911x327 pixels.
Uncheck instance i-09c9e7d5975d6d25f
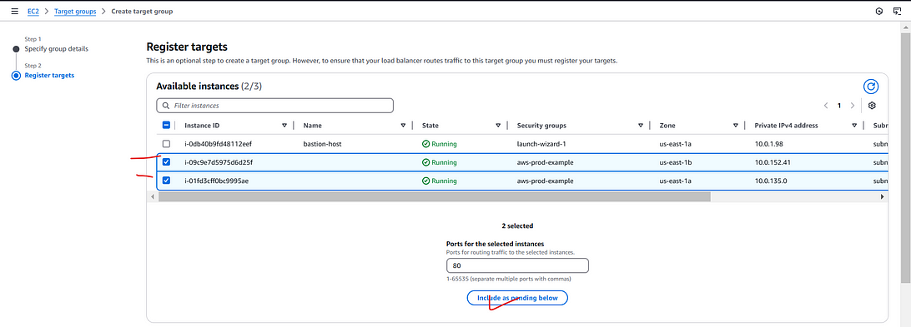(x=166, y=161)
